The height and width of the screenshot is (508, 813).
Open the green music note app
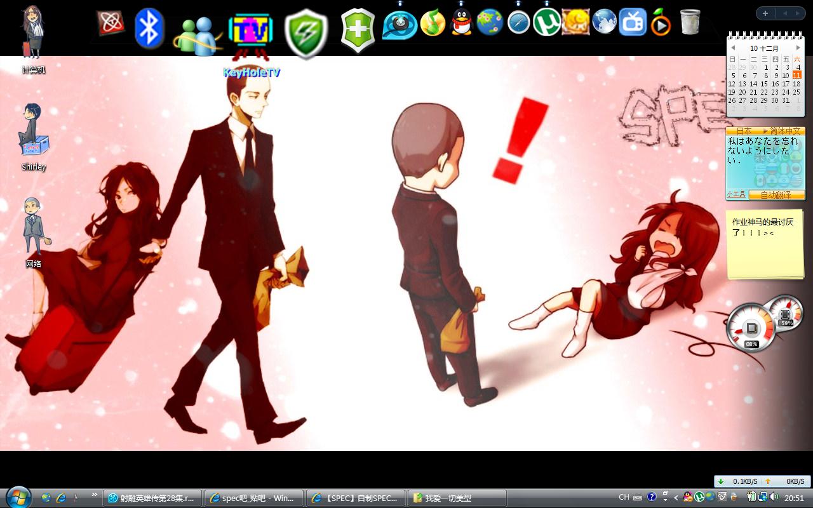[x=433, y=23]
